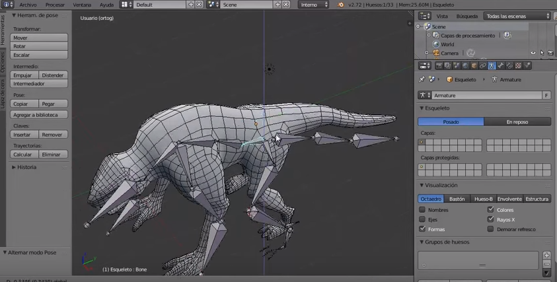Open the screen layout browse icon
Image resolution: width=557 pixels, height=282 pixels.
point(126,5)
